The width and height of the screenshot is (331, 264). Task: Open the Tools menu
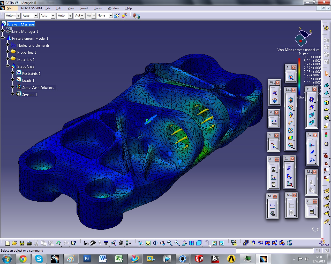tap(98, 8)
